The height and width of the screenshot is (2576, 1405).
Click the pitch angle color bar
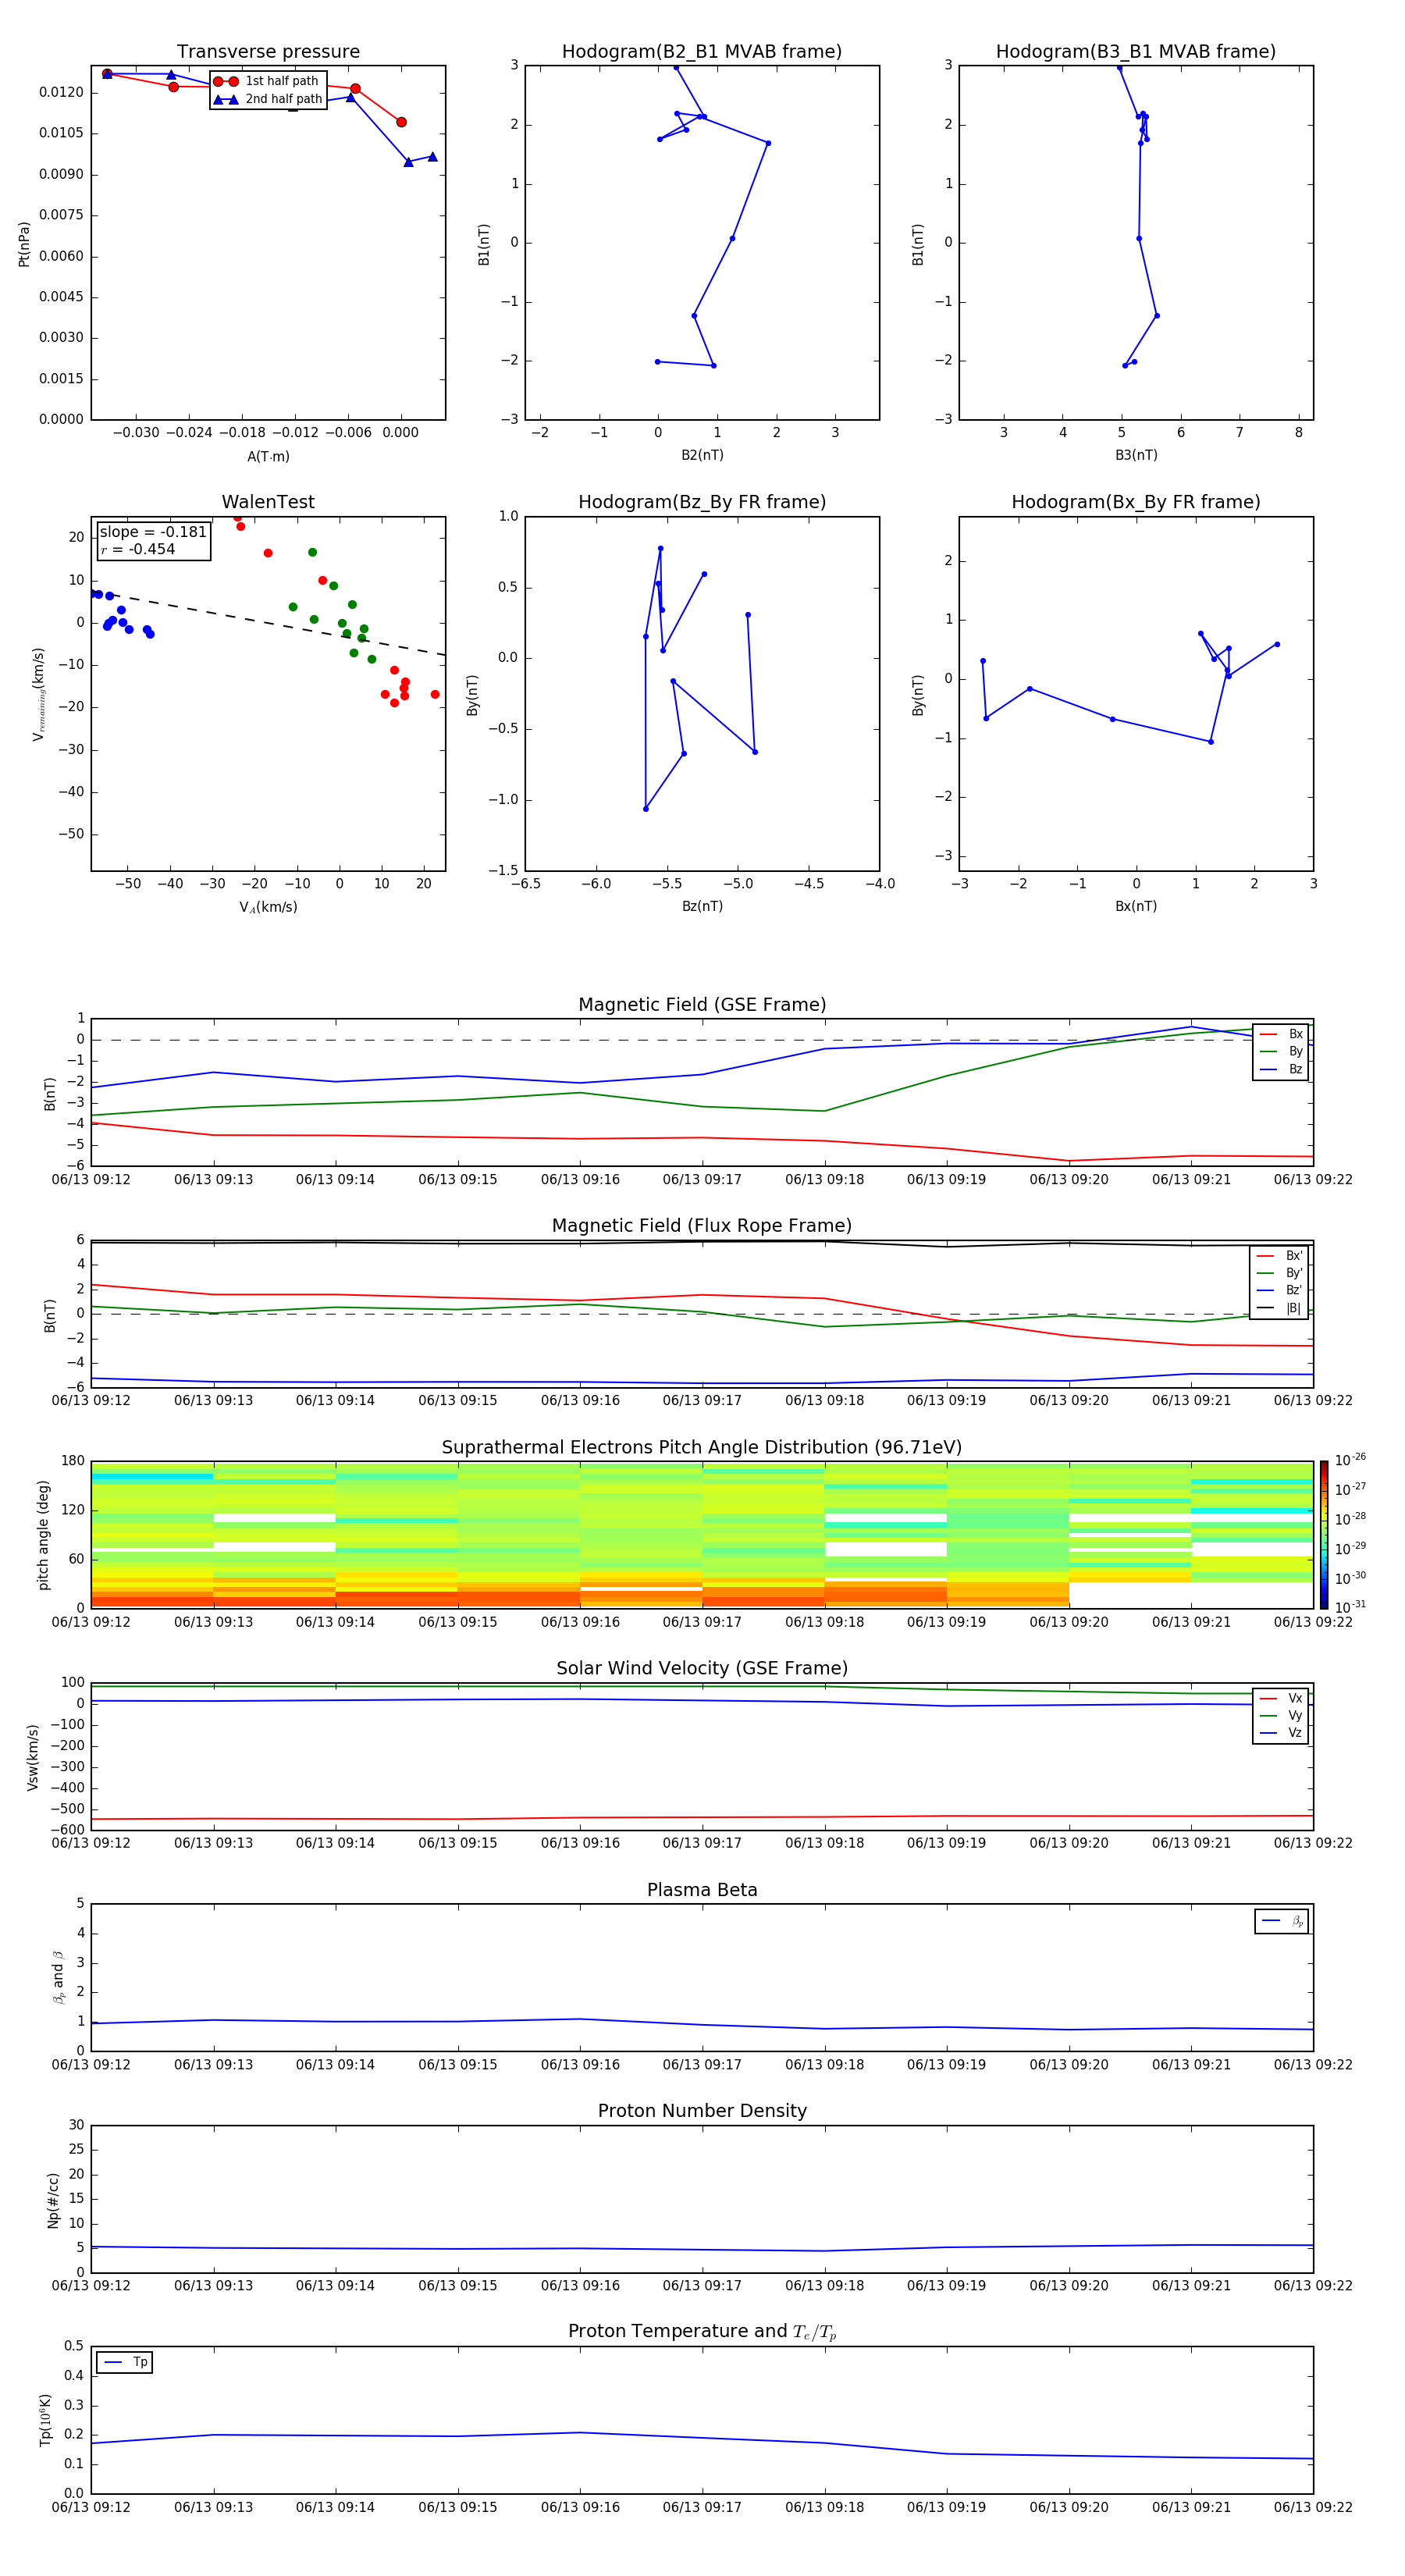tap(1324, 1535)
